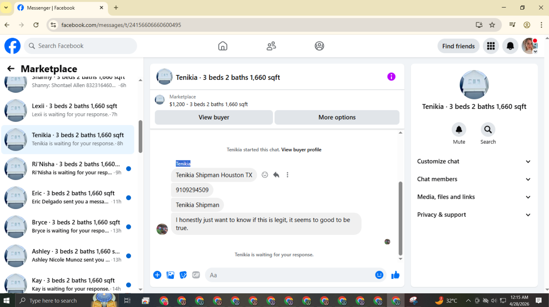Viewport: 549px width, 307px height.
Task: Open the notifications bell in header
Action: [510, 46]
